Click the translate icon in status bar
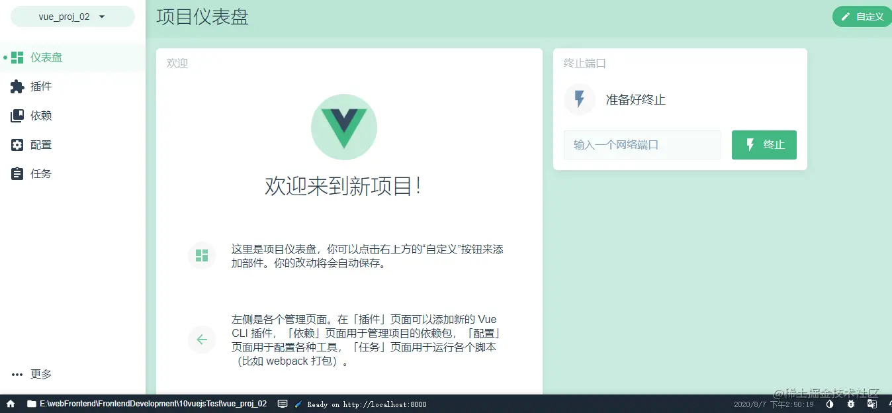This screenshot has height=413, width=892. tap(872, 404)
